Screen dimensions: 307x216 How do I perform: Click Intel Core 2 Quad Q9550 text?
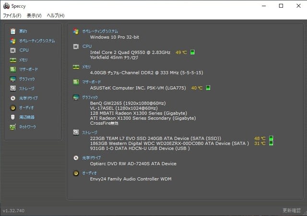130,52
